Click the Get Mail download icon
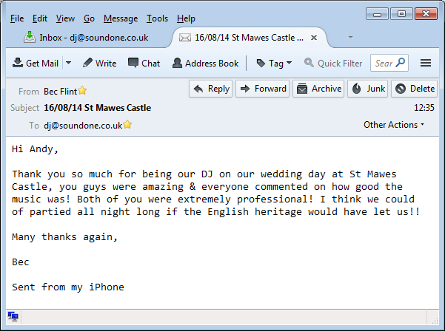Viewport: 445px width, 331px height. coord(18,64)
